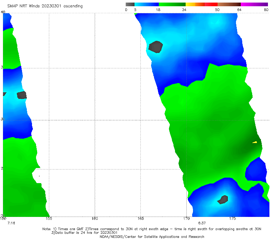Image resolution: width=272 pixels, height=239 pixels.
Task: Click the green 18-34 segment of the colorbar
Action: tap(172, 4)
